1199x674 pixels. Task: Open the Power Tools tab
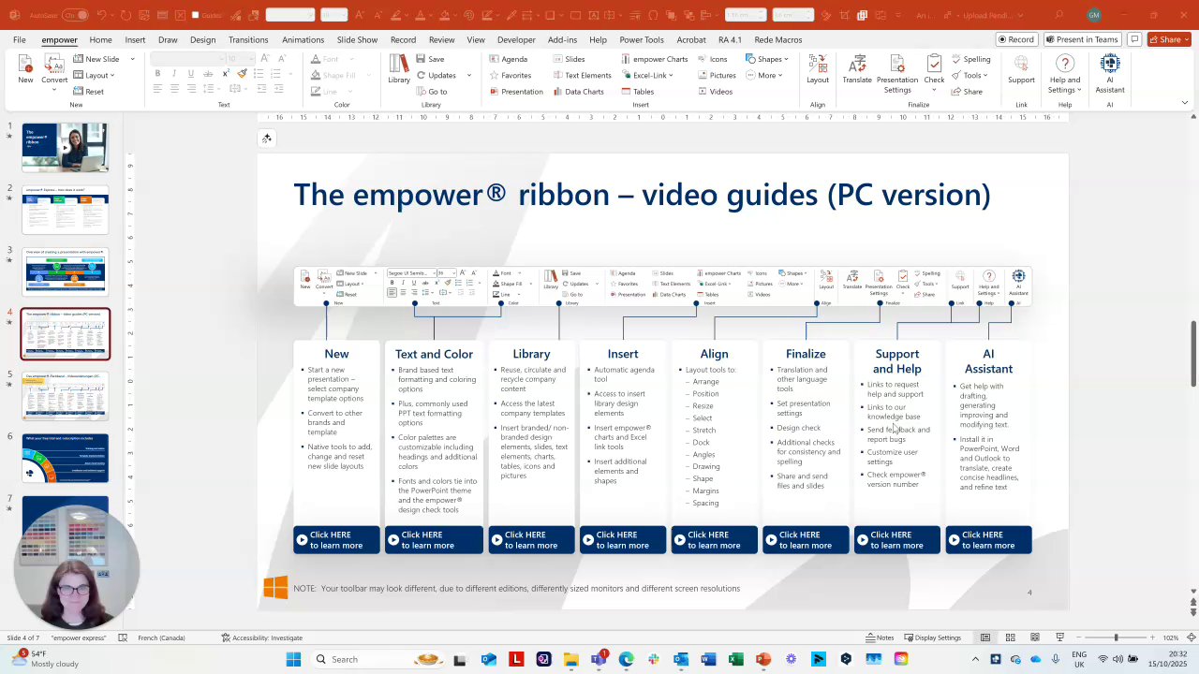click(641, 39)
